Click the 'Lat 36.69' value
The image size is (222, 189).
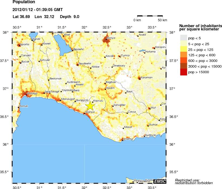[x=21, y=17]
